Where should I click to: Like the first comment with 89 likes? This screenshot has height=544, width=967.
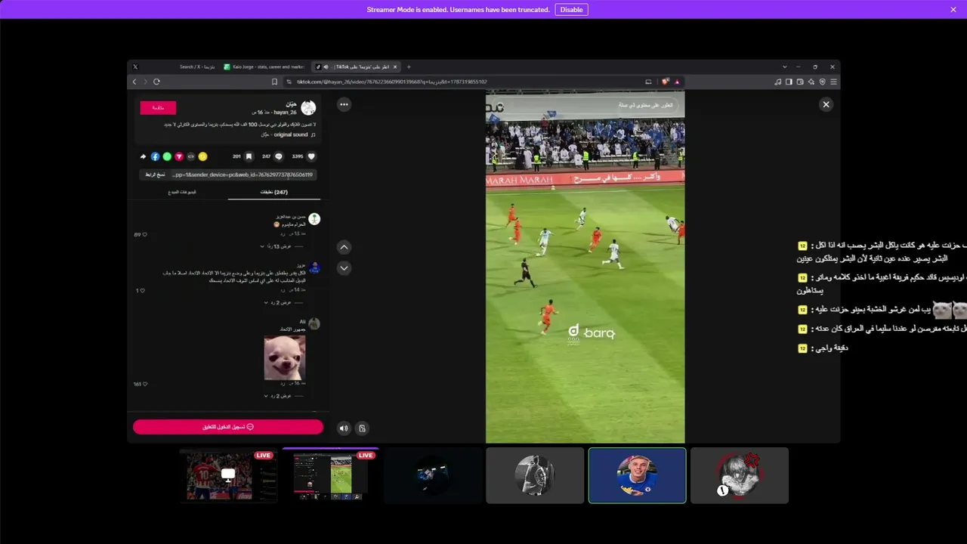pyautogui.click(x=144, y=235)
